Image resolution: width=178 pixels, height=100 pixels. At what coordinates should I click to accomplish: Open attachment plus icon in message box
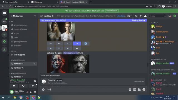[x=43, y=89]
